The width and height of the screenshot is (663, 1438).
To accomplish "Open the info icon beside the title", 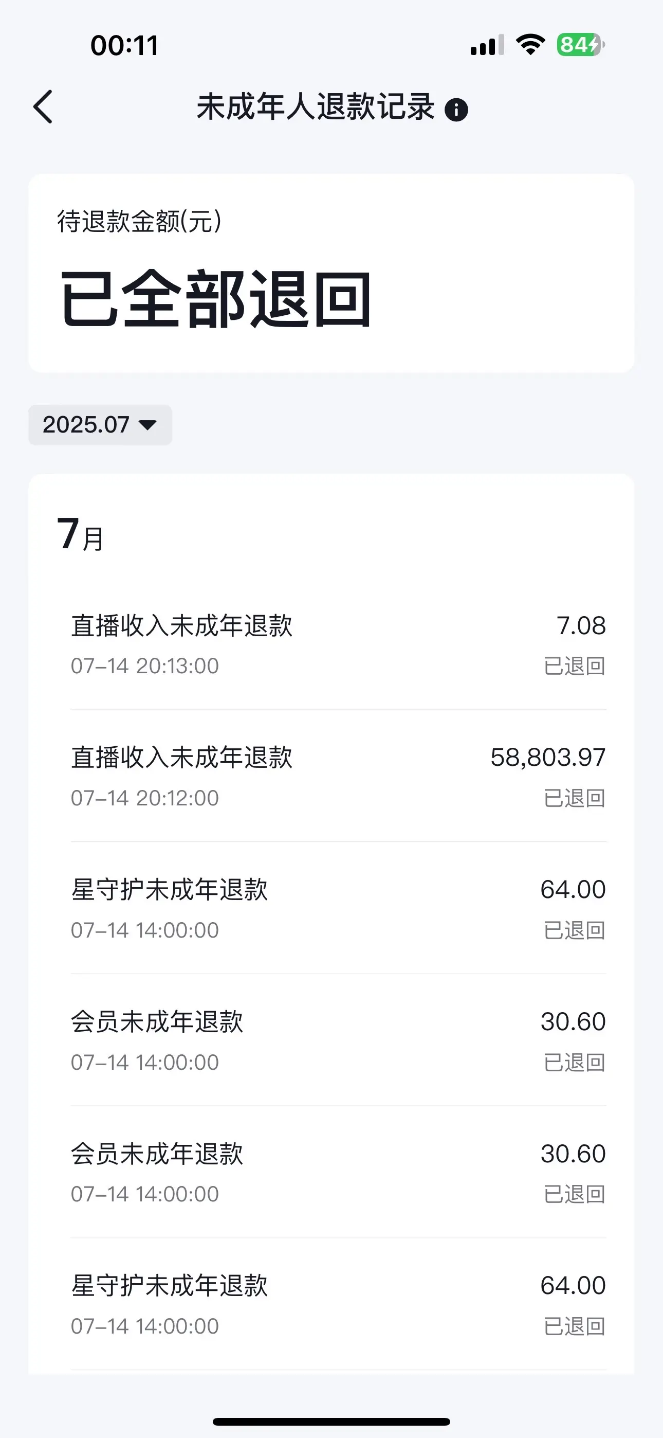I will pos(456,110).
